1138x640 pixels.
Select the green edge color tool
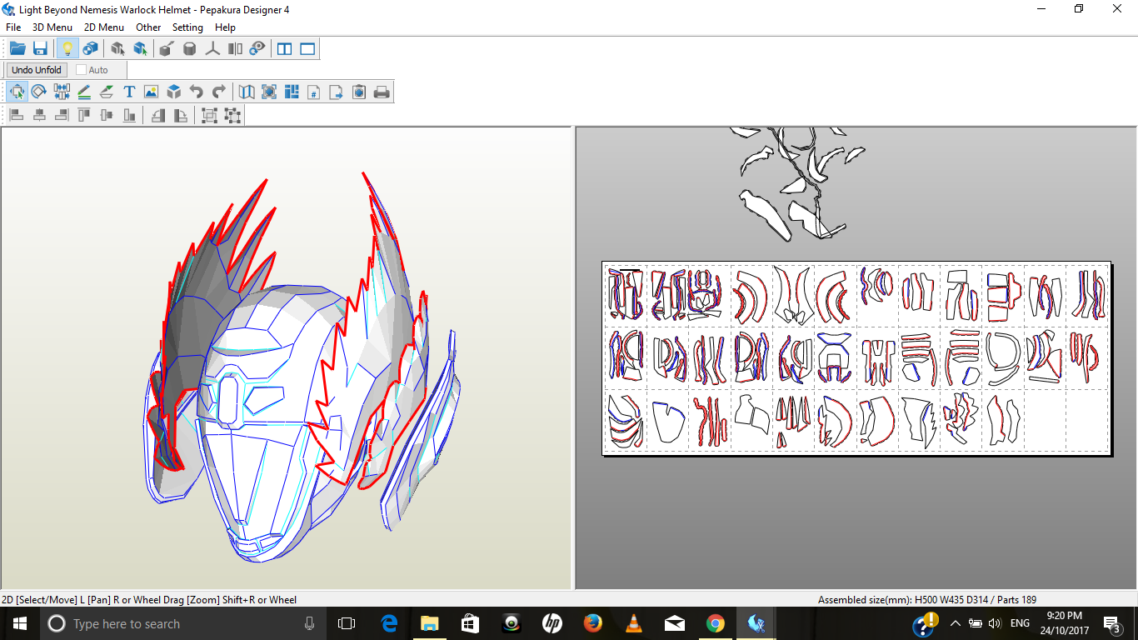tap(107, 92)
